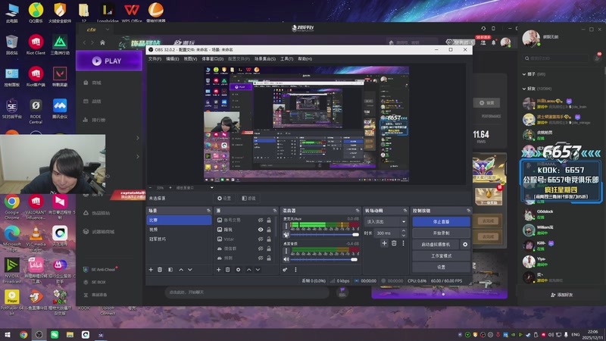This screenshot has height=341, width=606.
Task: Add a new scene in OBS Scenes panel
Action: pyautogui.click(x=151, y=270)
